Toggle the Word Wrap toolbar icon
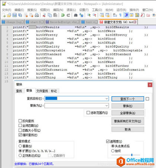The width and height of the screenshot is (156, 168). (115, 15)
